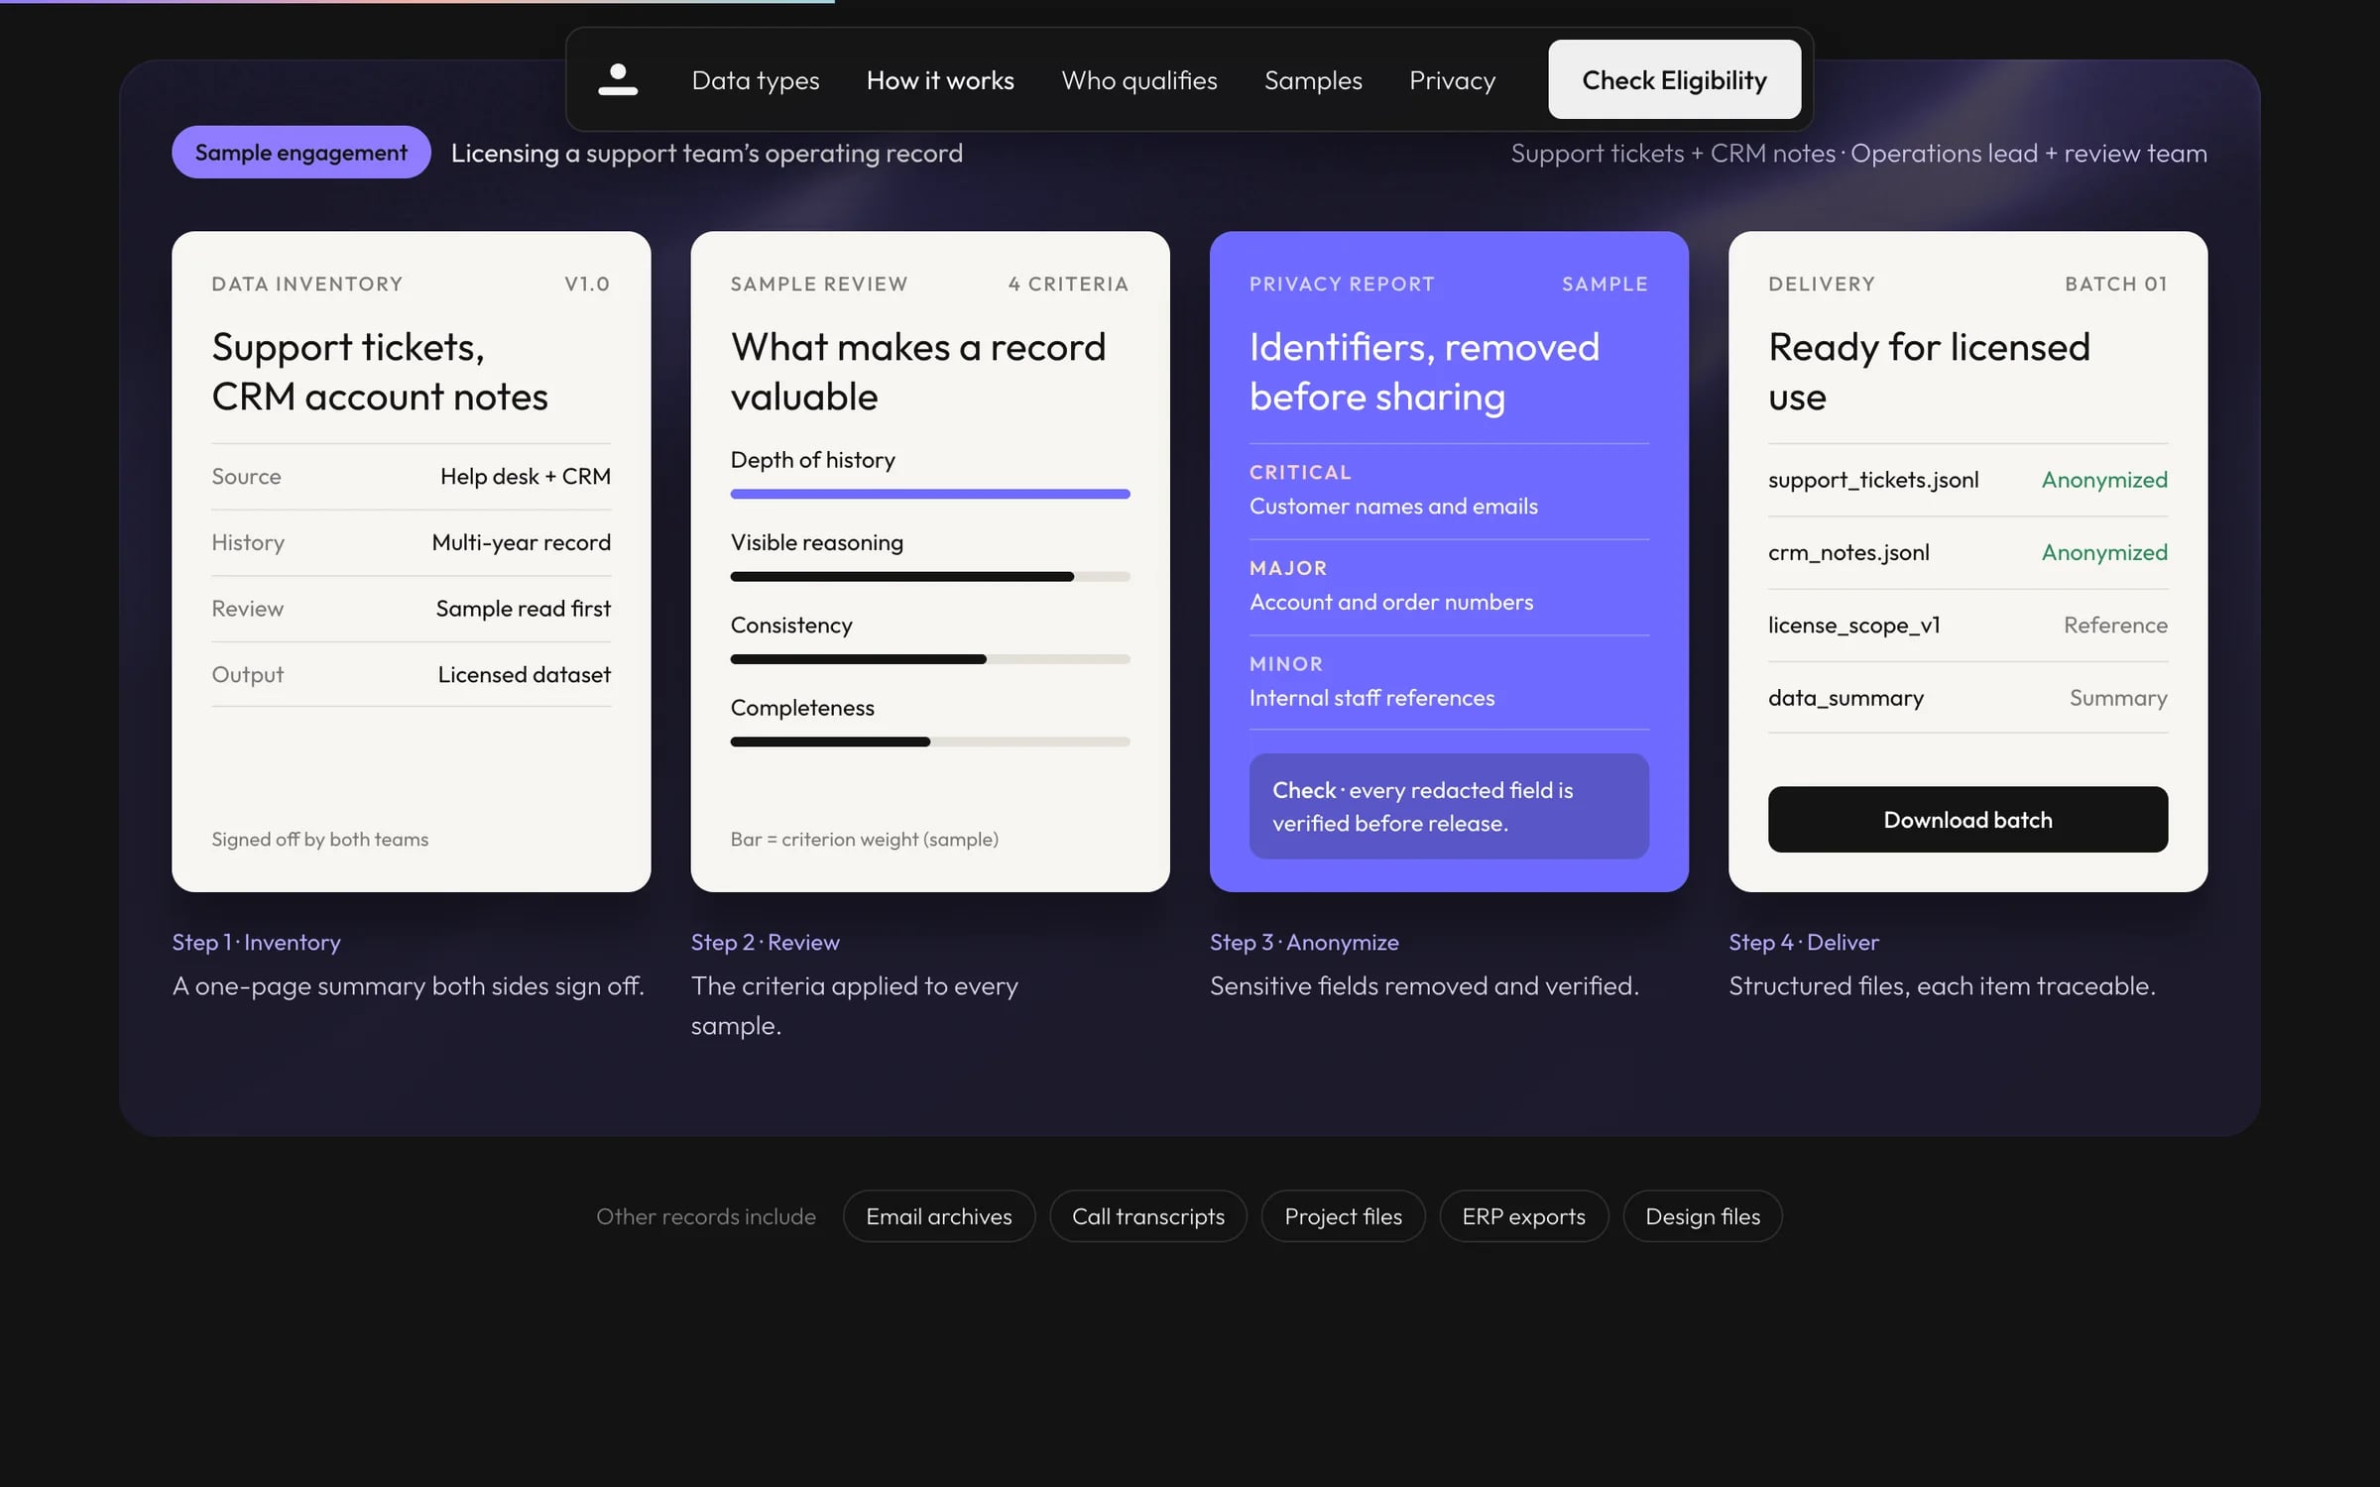Open the Who qualifies nav link
Screen dimensions: 2380x1487
(1139, 80)
